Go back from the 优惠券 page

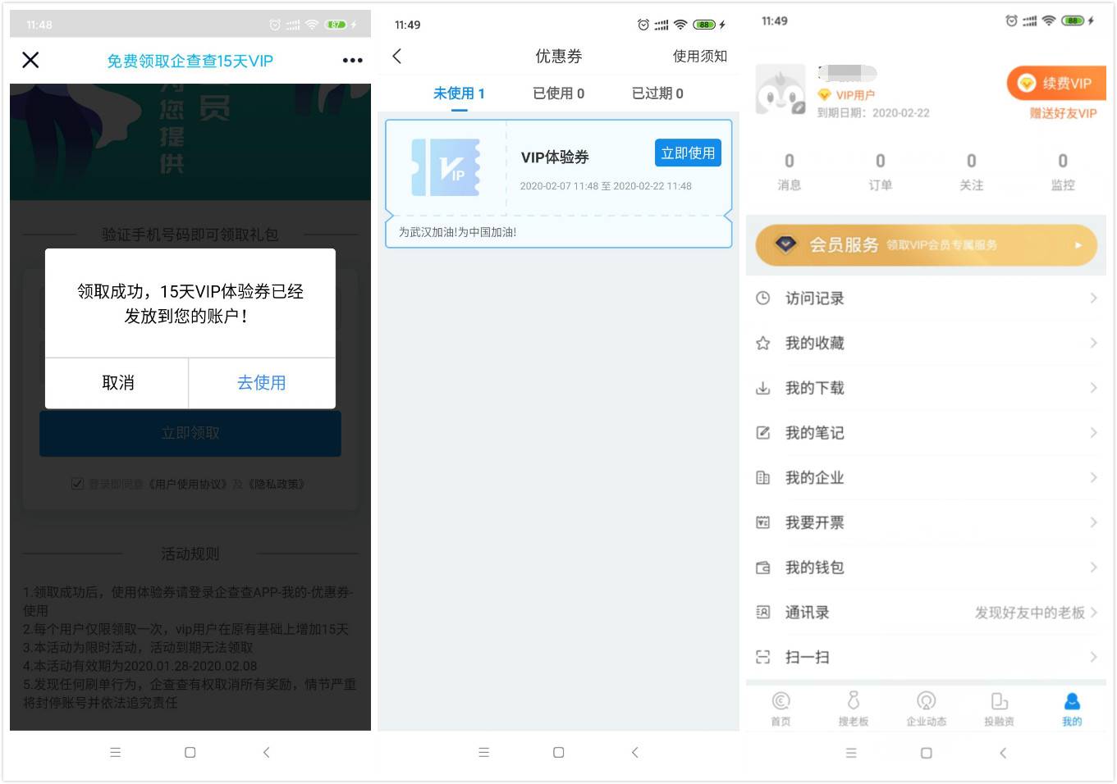397,56
